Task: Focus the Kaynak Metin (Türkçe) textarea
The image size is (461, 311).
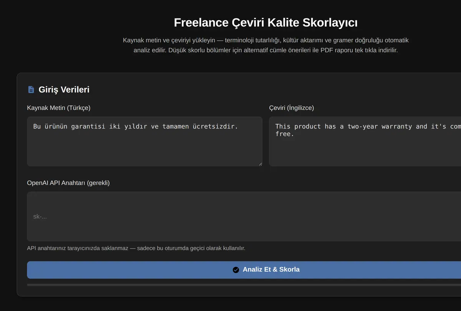Action: [145, 142]
